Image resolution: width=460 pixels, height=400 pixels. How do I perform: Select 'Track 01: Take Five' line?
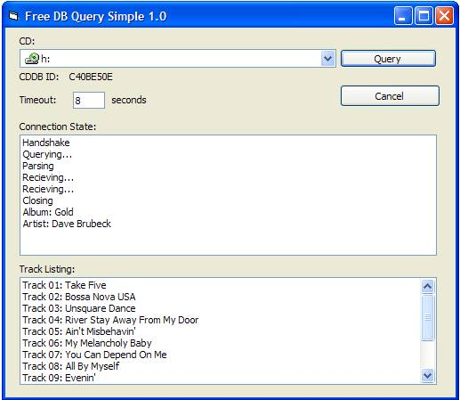(64, 285)
